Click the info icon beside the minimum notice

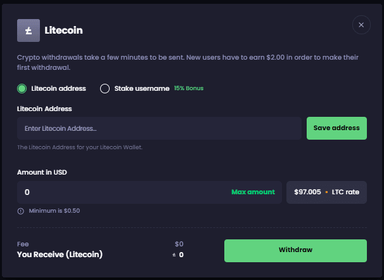coord(21,211)
